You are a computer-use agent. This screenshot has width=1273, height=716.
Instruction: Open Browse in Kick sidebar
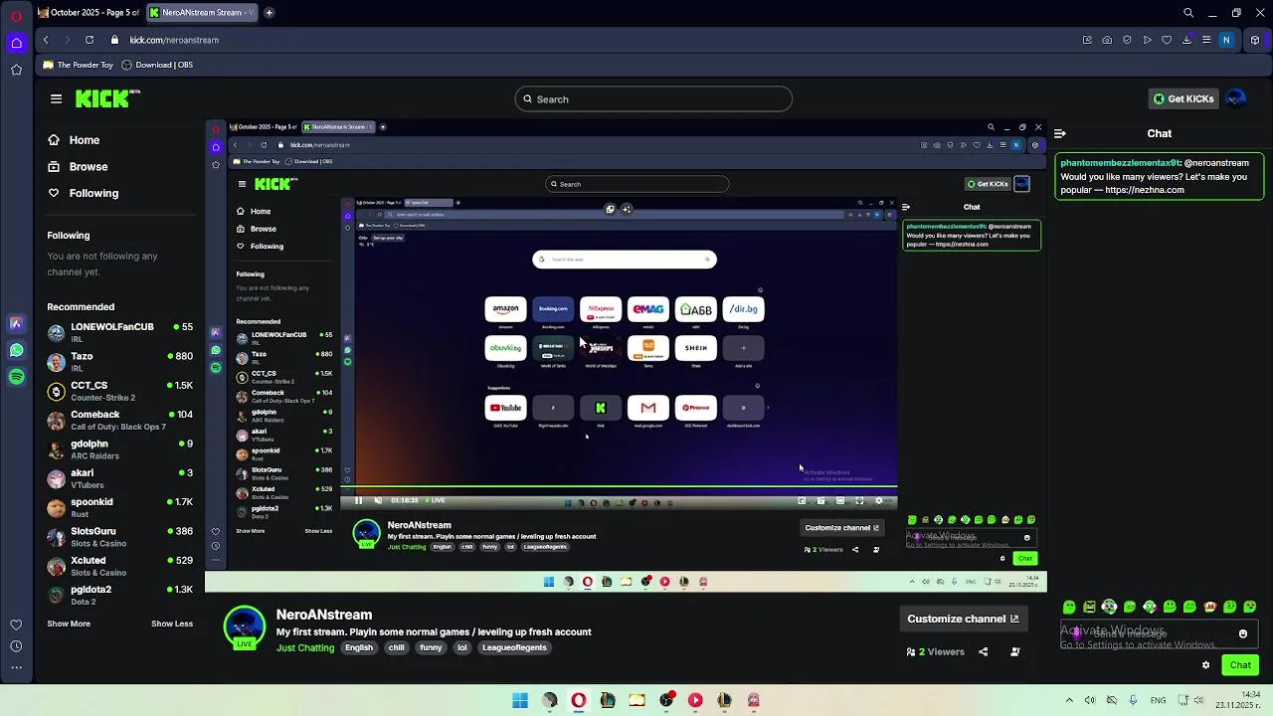point(78,166)
